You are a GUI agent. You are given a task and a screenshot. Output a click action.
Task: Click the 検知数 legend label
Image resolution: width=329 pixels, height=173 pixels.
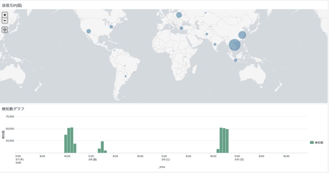pos(319,142)
